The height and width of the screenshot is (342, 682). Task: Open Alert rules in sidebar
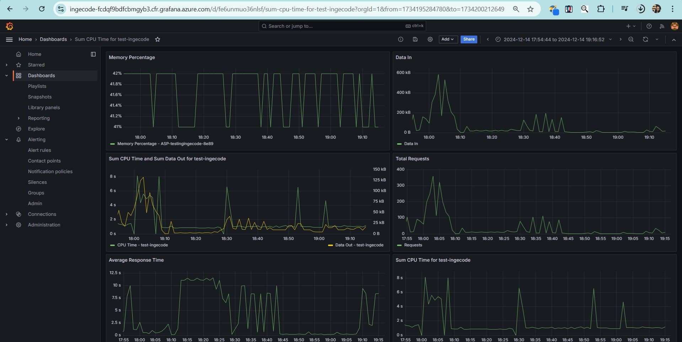39,150
